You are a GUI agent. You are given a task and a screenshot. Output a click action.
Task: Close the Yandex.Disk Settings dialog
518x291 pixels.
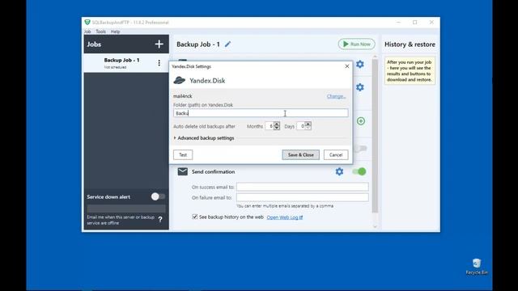[347, 66]
